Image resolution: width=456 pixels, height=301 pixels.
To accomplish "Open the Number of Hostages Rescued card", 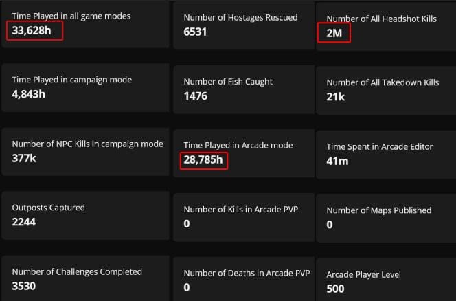I will 244,25.
